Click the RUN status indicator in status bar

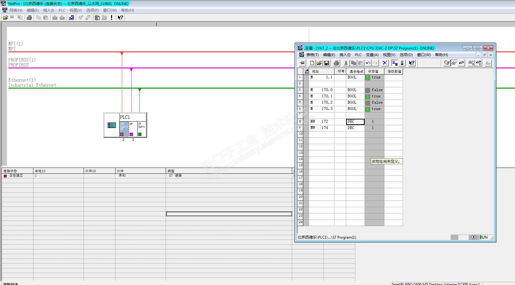click(484, 237)
